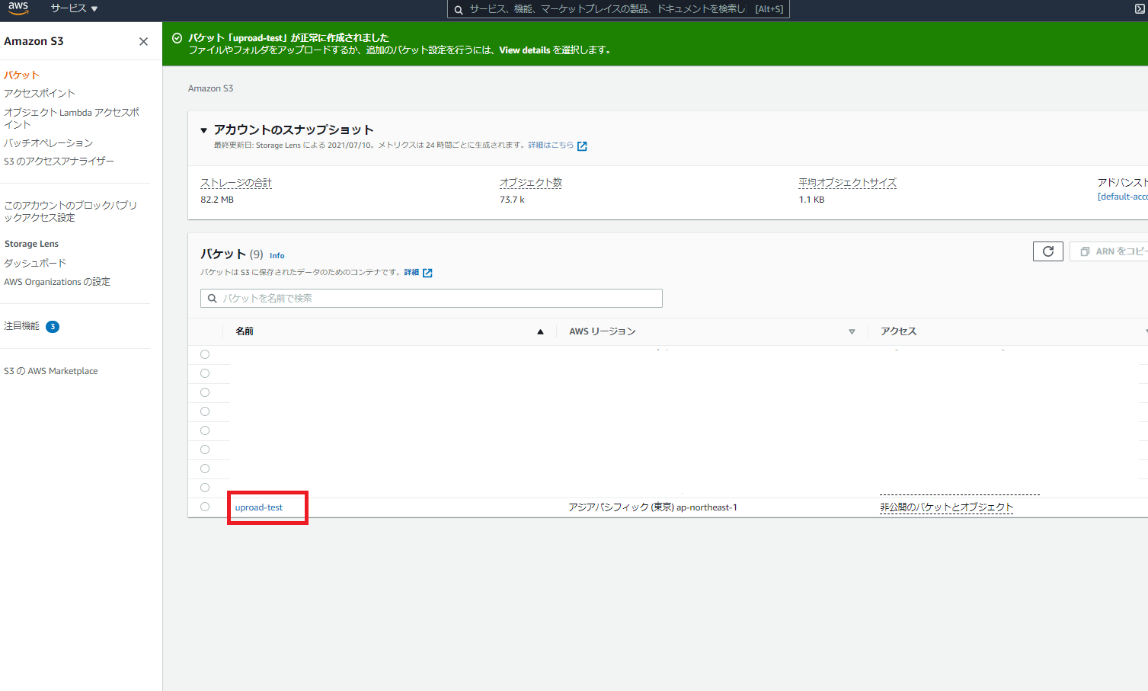This screenshot has height=691, width=1148.
Task: Open 注目機能 in the sidebar
Action: pyautogui.click(x=21, y=326)
